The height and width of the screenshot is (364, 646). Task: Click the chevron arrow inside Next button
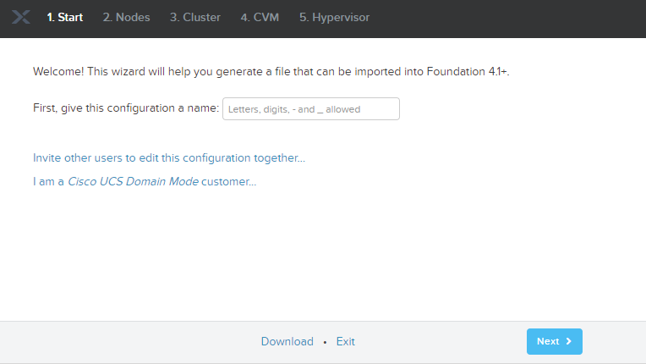pyautogui.click(x=569, y=341)
